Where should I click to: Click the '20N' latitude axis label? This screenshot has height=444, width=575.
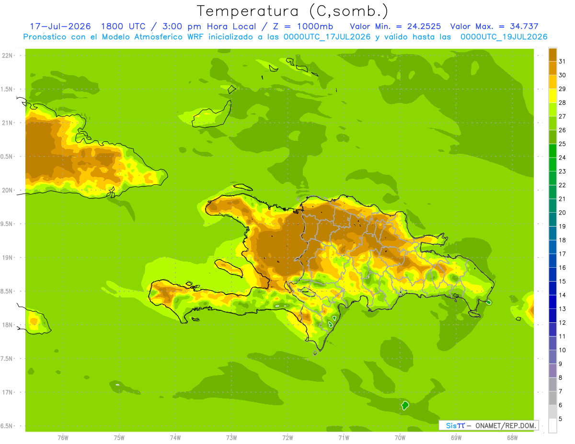point(7,190)
